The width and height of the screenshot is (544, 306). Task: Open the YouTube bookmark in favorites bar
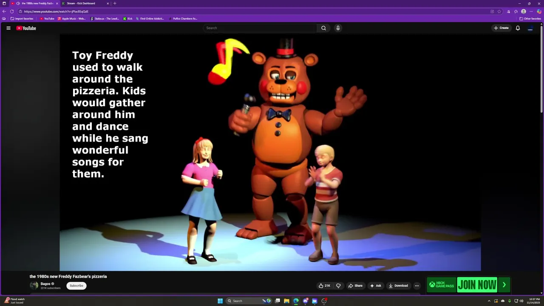[x=47, y=19]
